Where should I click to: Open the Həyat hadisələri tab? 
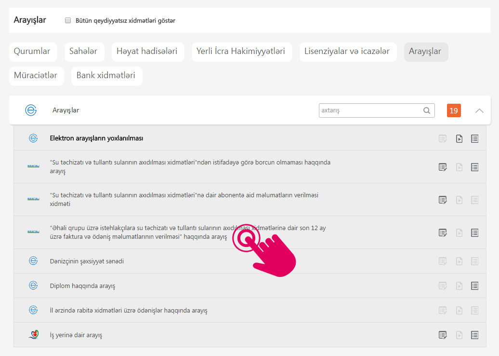pos(148,52)
